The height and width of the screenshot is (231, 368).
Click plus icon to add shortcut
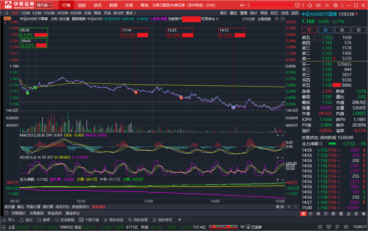(180, 220)
